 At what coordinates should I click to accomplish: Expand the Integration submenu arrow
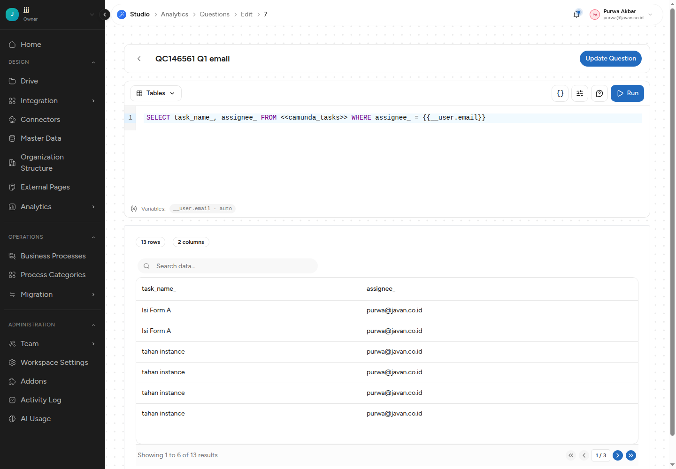93,101
